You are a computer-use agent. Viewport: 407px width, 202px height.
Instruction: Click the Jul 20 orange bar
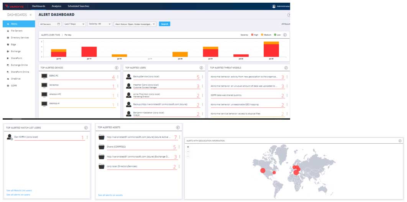180,54
